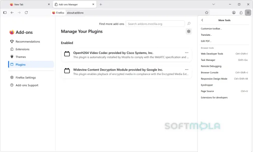
Task: Bookmark this page with the star icon
Action: click(x=207, y=12)
